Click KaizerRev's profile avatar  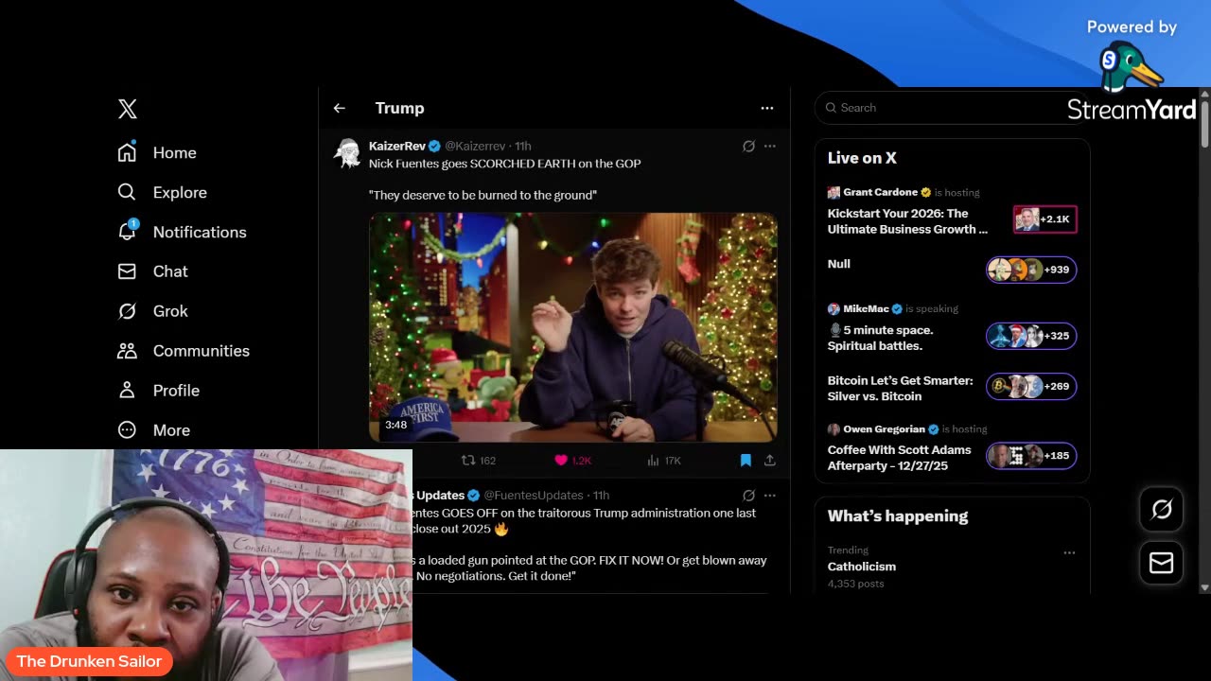(348, 153)
